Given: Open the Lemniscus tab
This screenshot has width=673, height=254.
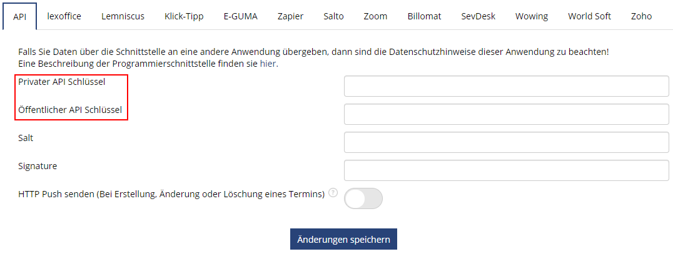Looking at the screenshot, I should pyautogui.click(x=123, y=16).
